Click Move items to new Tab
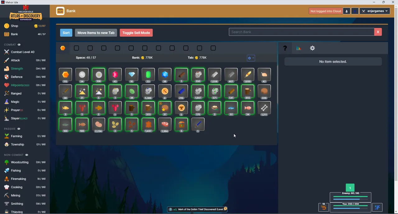Screen dimensions: 398x214 point(96,33)
